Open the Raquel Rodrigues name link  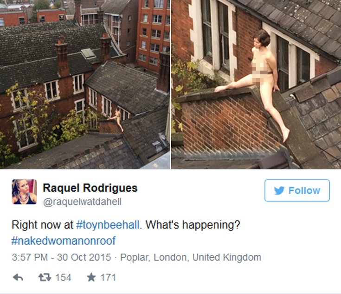pyautogui.click(x=90, y=188)
